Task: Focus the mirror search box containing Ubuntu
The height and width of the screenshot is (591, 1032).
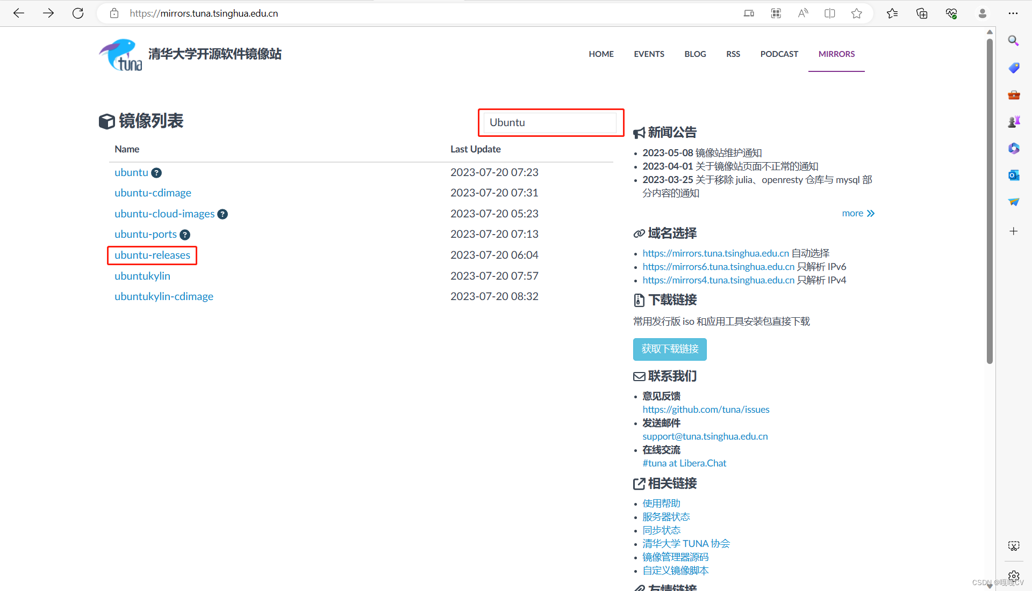Action: (550, 122)
